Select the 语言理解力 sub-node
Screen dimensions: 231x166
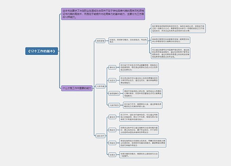114,94
